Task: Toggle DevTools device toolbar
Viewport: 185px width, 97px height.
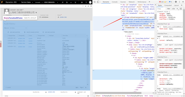Action: (98, 2)
